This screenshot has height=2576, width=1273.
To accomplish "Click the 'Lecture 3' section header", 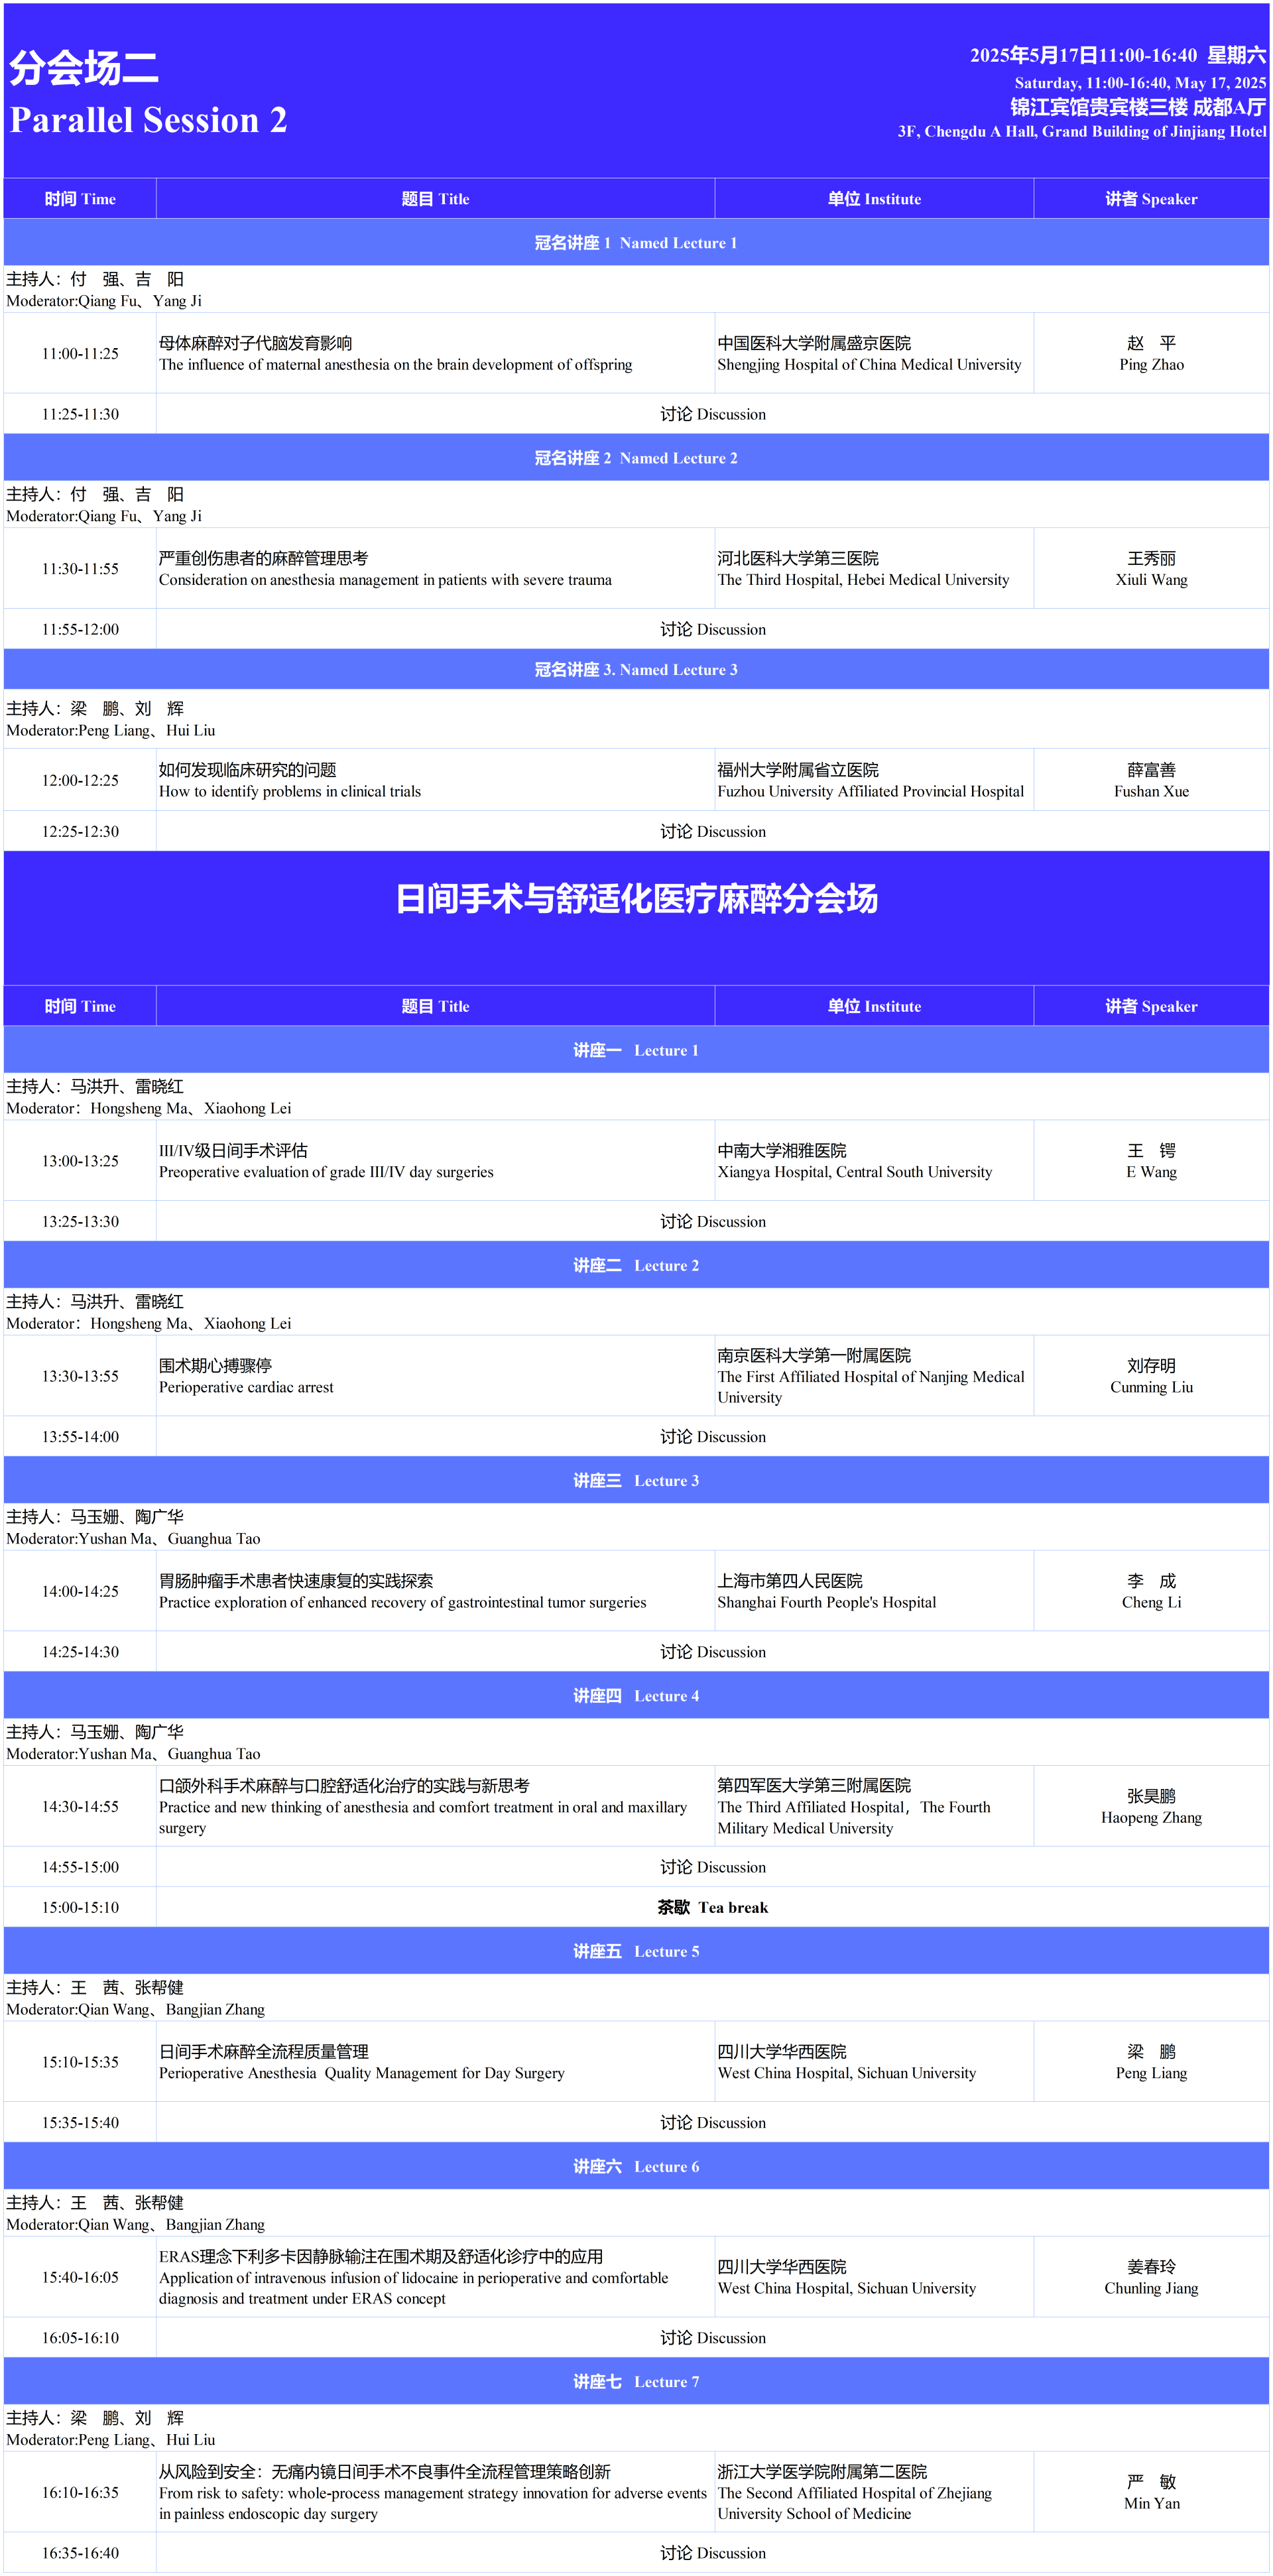I will point(636,1480).
